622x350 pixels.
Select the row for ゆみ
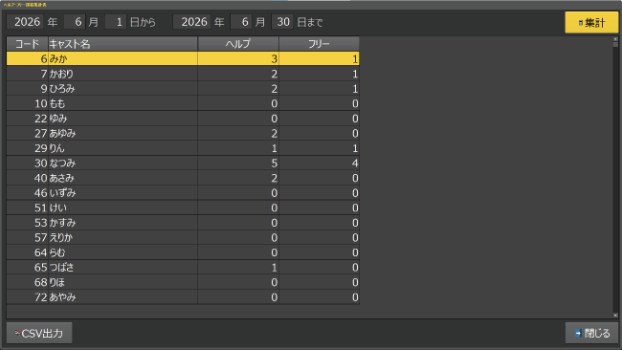pyautogui.click(x=183, y=119)
